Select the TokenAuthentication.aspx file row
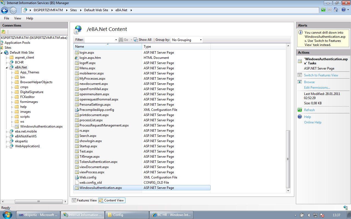Screen dimensions: 351x219 click(x=142, y=162)
